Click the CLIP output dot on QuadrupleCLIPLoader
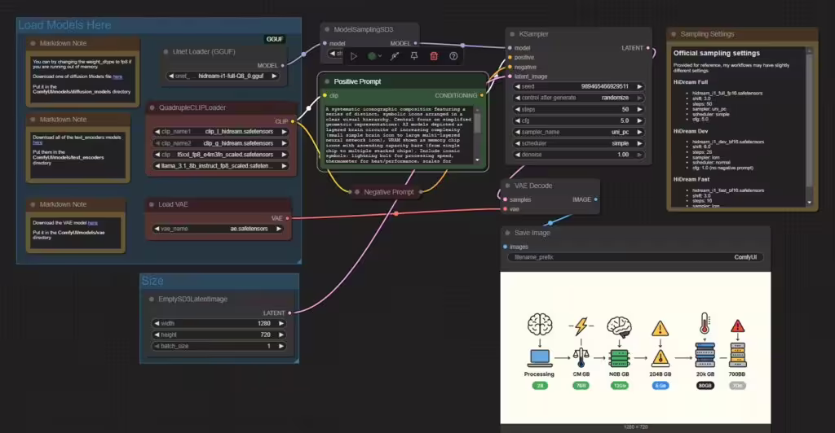 click(x=293, y=121)
